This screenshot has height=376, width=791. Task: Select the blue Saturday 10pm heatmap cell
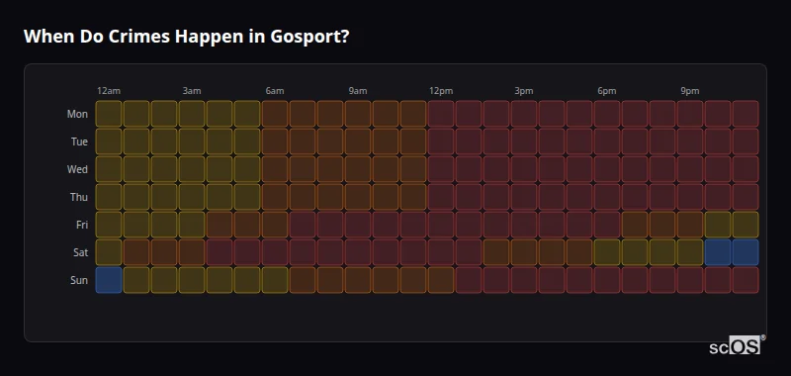pyautogui.click(x=718, y=252)
